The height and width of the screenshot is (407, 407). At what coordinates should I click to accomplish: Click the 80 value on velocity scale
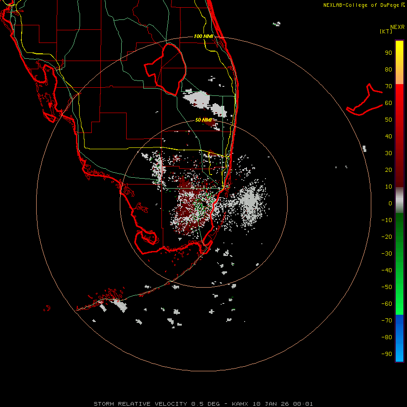click(x=388, y=70)
